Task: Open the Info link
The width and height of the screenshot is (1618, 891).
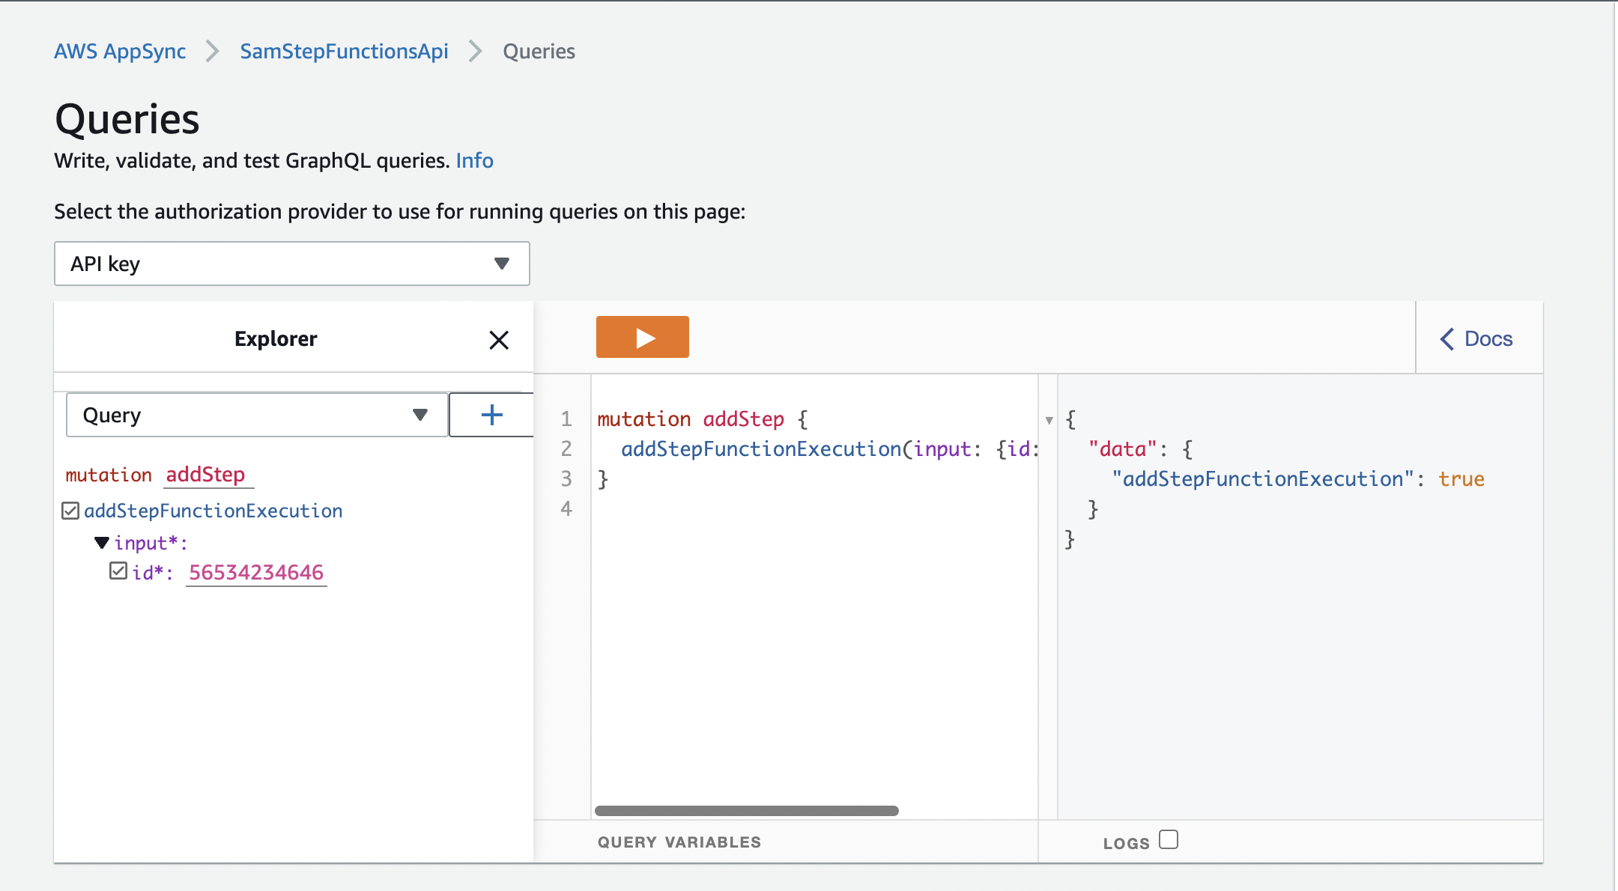Action: point(475,160)
